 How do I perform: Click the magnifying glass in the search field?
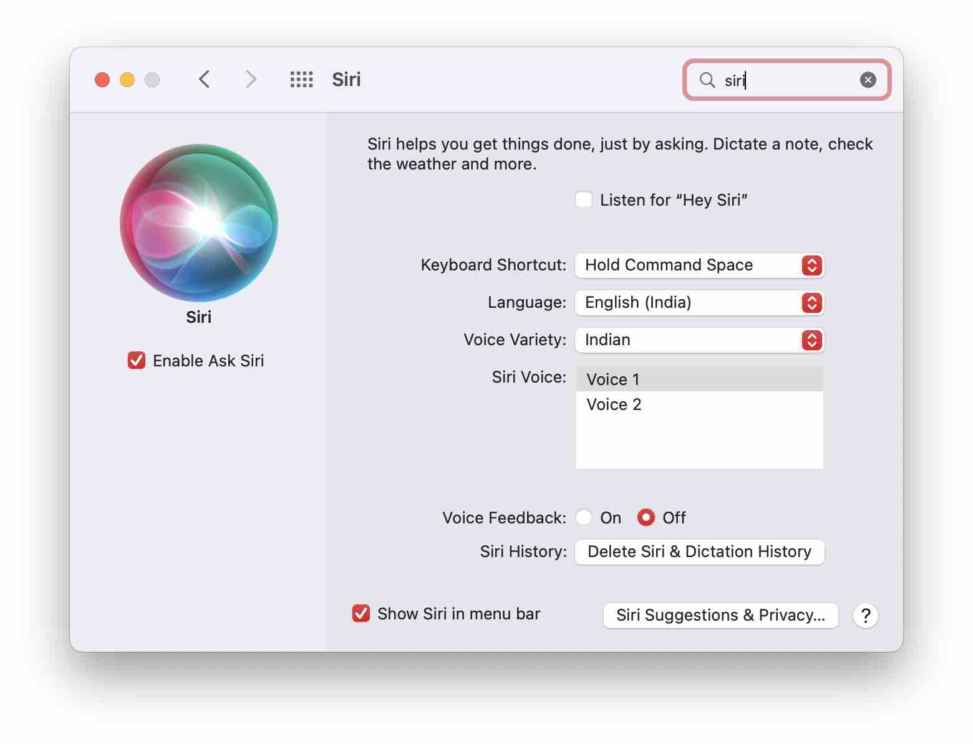pyautogui.click(x=707, y=80)
